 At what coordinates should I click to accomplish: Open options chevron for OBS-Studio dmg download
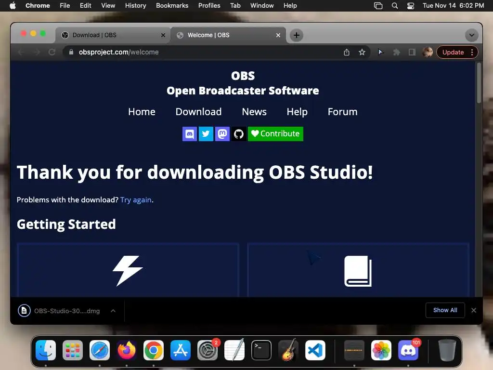pyautogui.click(x=113, y=311)
